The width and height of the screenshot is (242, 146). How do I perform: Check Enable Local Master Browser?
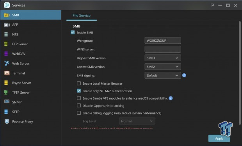pos(79,83)
